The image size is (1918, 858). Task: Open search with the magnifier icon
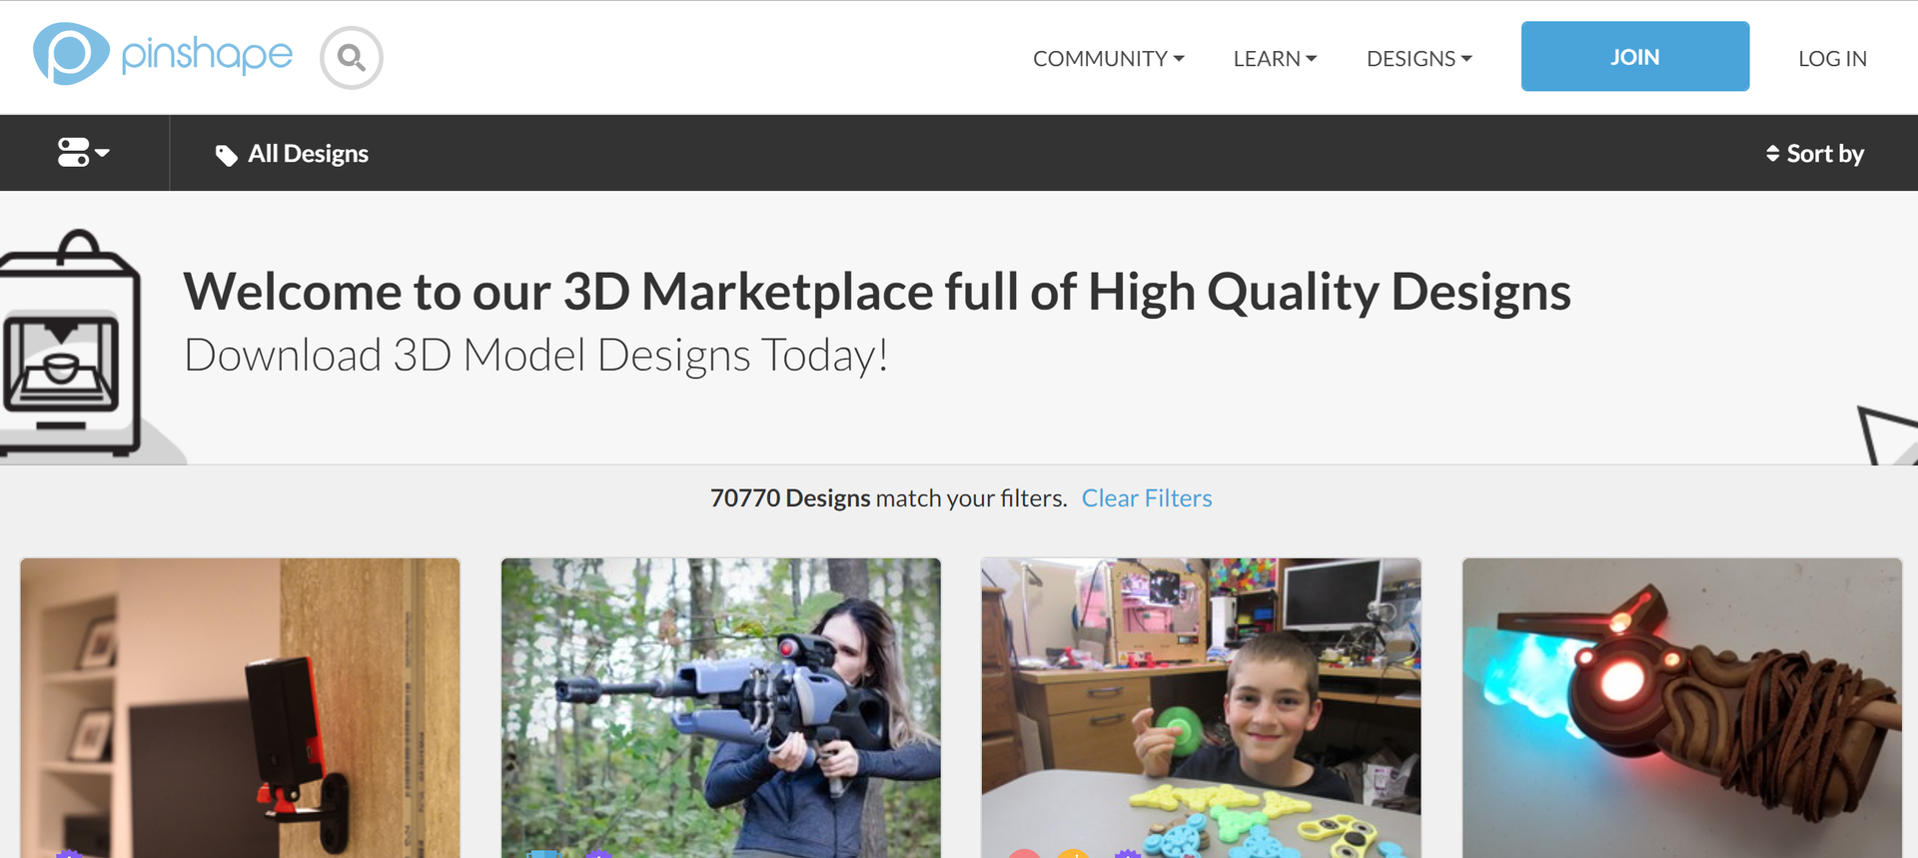pos(352,58)
